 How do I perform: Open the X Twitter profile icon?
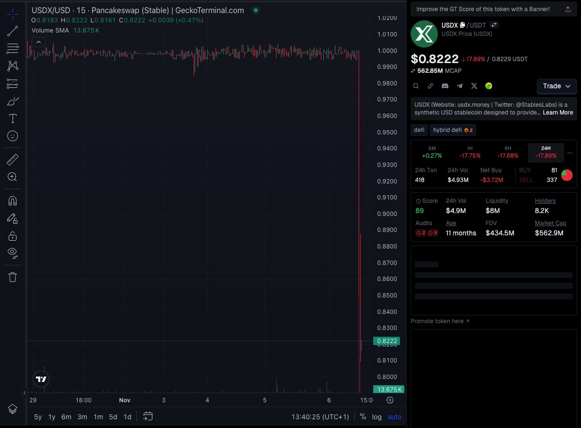tap(474, 86)
